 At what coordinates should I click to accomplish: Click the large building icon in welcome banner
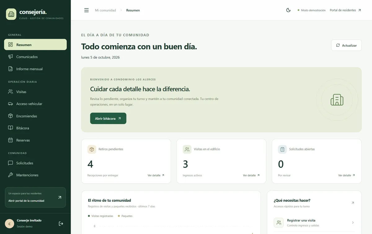point(337,100)
